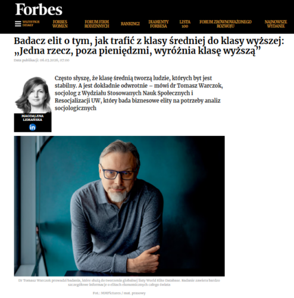This screenshot has width=294, height=298.
Task: Click the Forbes logo
Action: tap(39, 10)
